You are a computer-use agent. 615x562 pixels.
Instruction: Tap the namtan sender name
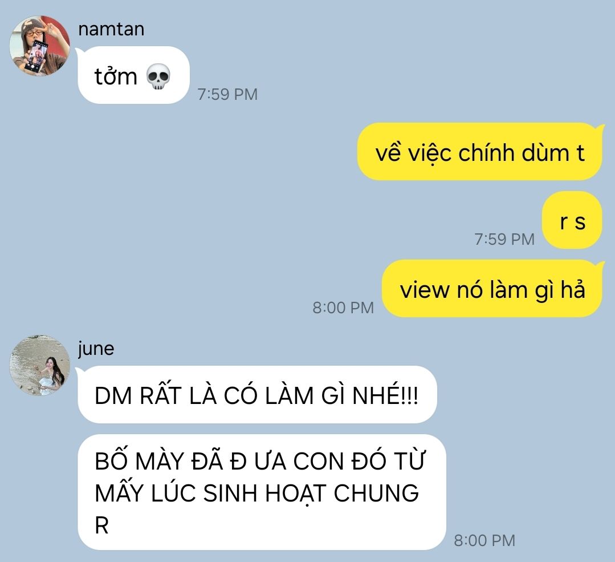111,29
